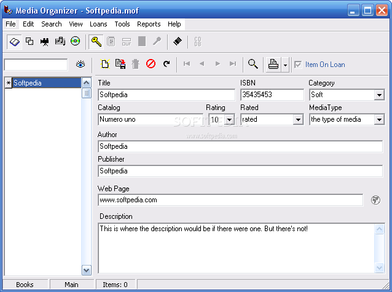The height and width of the screenshot is (292, 392).
Task: Save the current item record
Action: [x=120, y=64]
